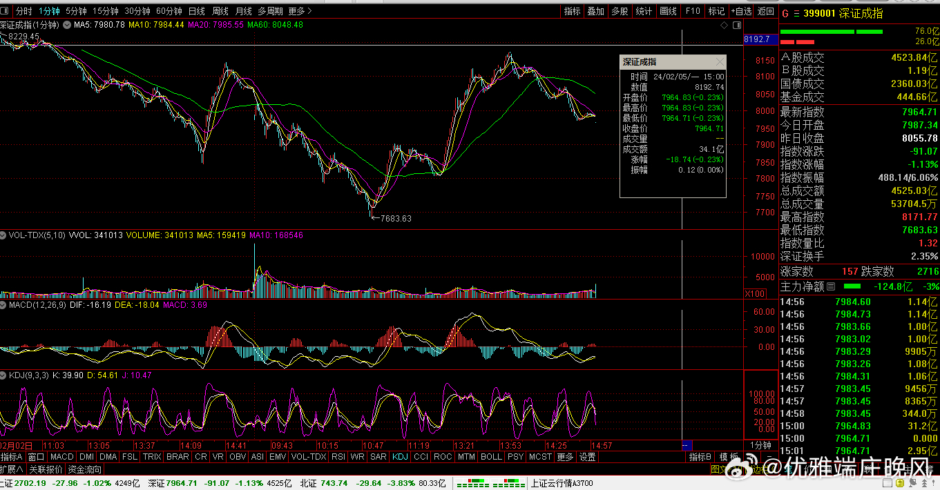Screen dimensions: 940x490
Task: Click the red G icon before 399001
Action: click(x=785, y=14)
